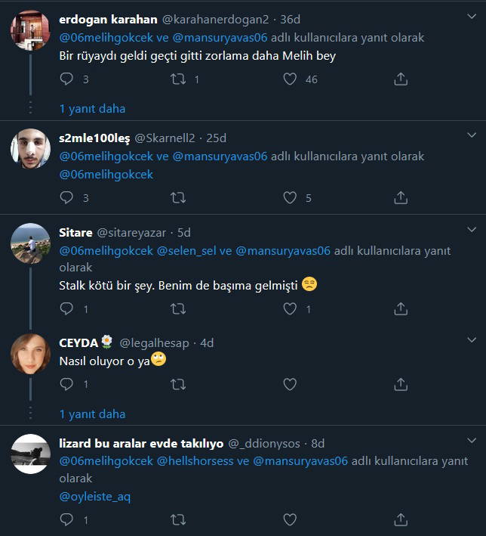This screenshot has height=536, width=486.
Task: Retweet erdogan karahan's tweet
Action: coord(179,79)
